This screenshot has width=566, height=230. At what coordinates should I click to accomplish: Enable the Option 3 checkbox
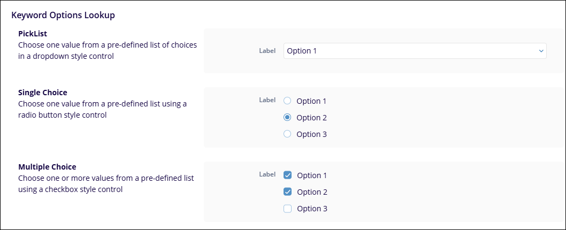pos(288,209)
